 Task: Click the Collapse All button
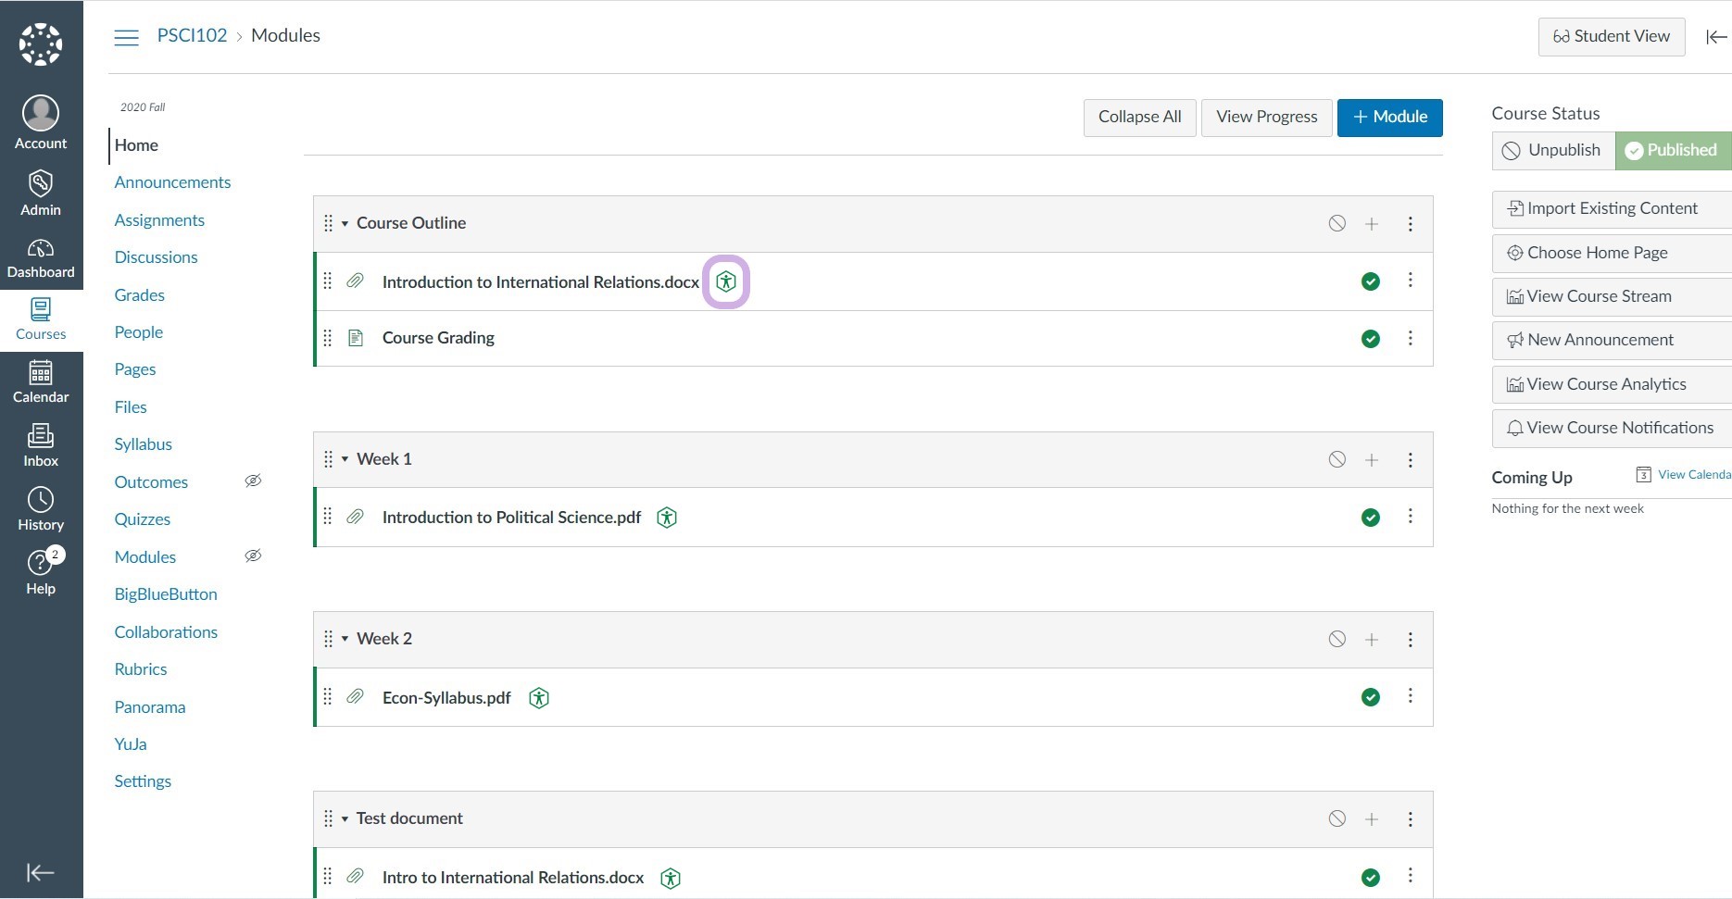[1140, 118]
